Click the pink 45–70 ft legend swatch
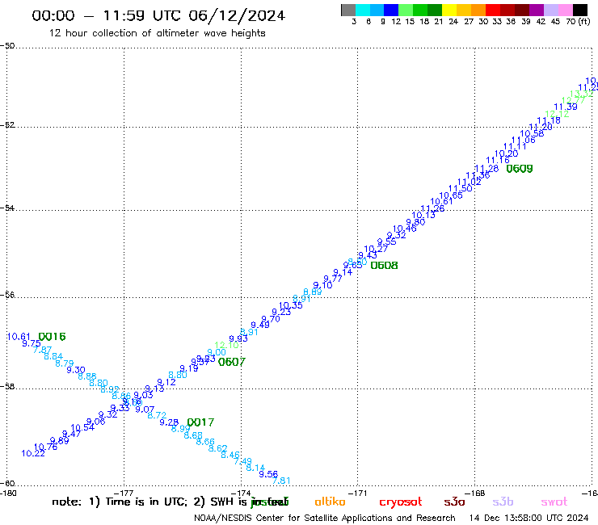Image resolution: width=598 pixels, height=525 pixels. coord(566,10)
